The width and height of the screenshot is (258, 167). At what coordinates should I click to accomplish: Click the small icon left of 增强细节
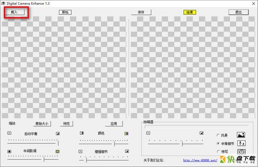80,152
